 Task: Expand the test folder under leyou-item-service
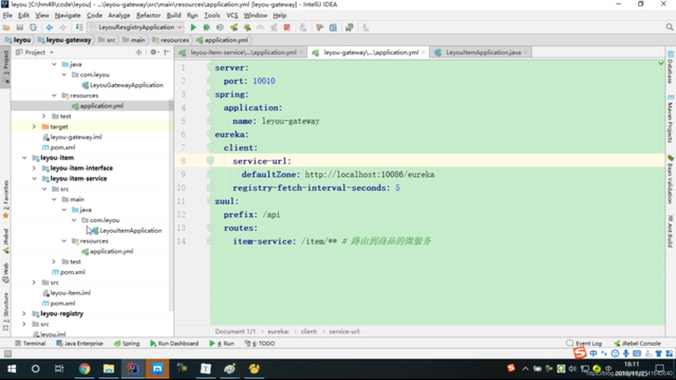[54, 261]
